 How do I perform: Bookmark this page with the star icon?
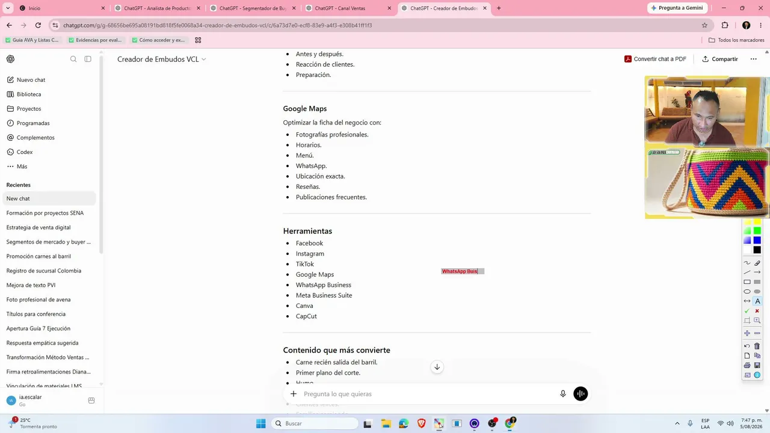tap(704, 25)
